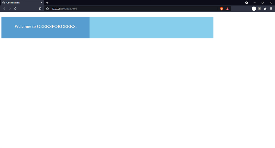This screenshot has width=275, height=148.
Task: Open the tab search dropdown button
Action: click(x=247, y=3)
